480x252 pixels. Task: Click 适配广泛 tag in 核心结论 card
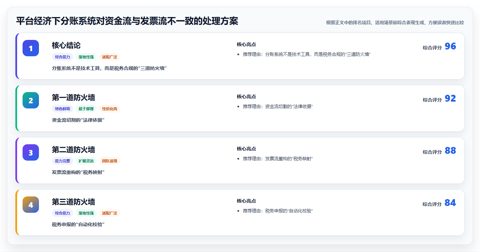[110, 57]
